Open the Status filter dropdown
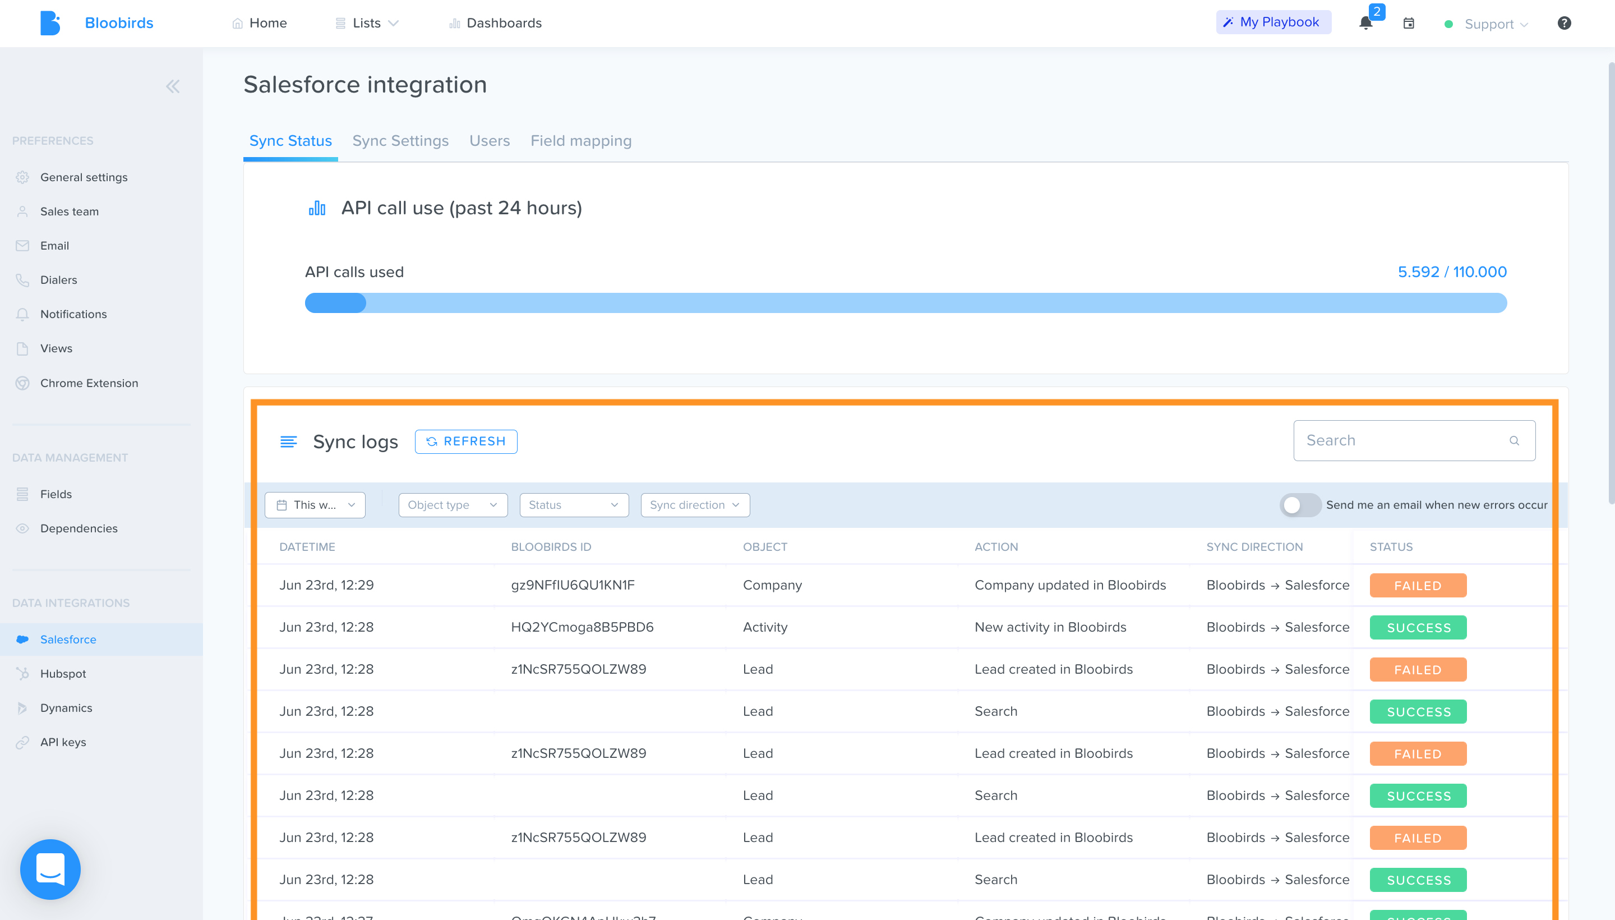Image resolution: width=1615 pixels, height=920 pixels. pos(574,505)
